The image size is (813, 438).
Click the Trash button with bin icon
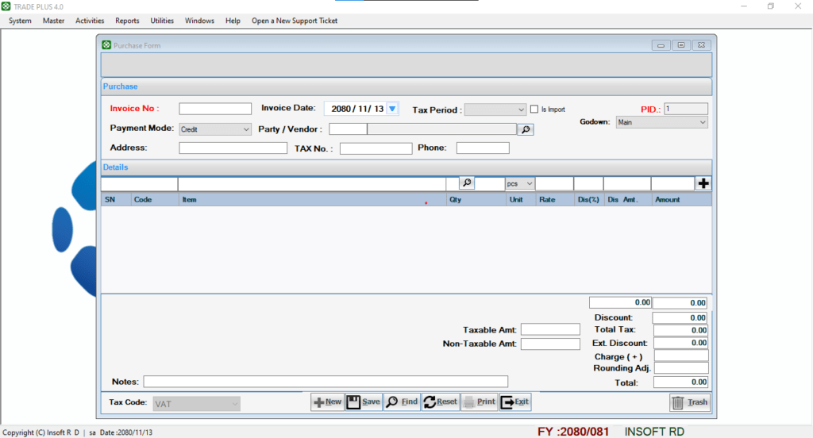[x=689, y=402]
